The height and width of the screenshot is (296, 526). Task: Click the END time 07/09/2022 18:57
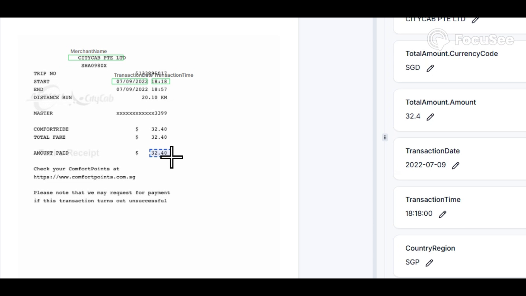(x=142, y=89)
